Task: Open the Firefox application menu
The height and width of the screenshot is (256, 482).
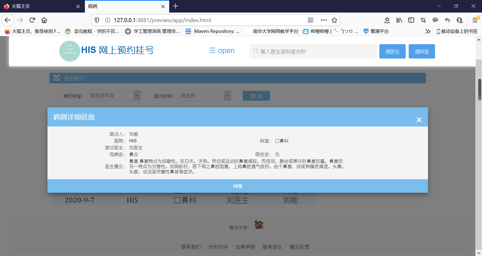Action: [x=475, y=20]
